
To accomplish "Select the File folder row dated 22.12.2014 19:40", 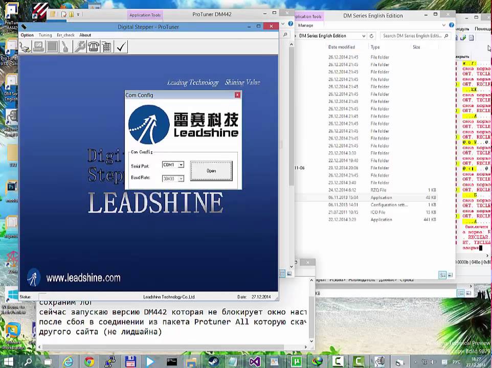I will [x=366, y=160].
